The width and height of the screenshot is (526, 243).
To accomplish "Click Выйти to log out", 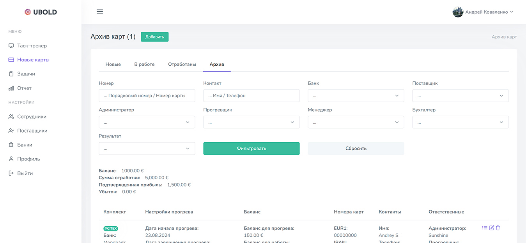I will [25, 173].
